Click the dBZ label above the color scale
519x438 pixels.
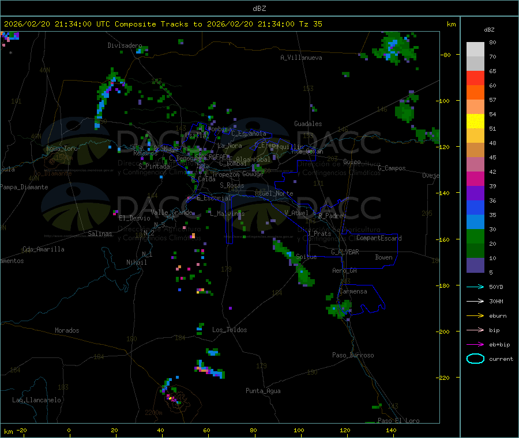489,30
